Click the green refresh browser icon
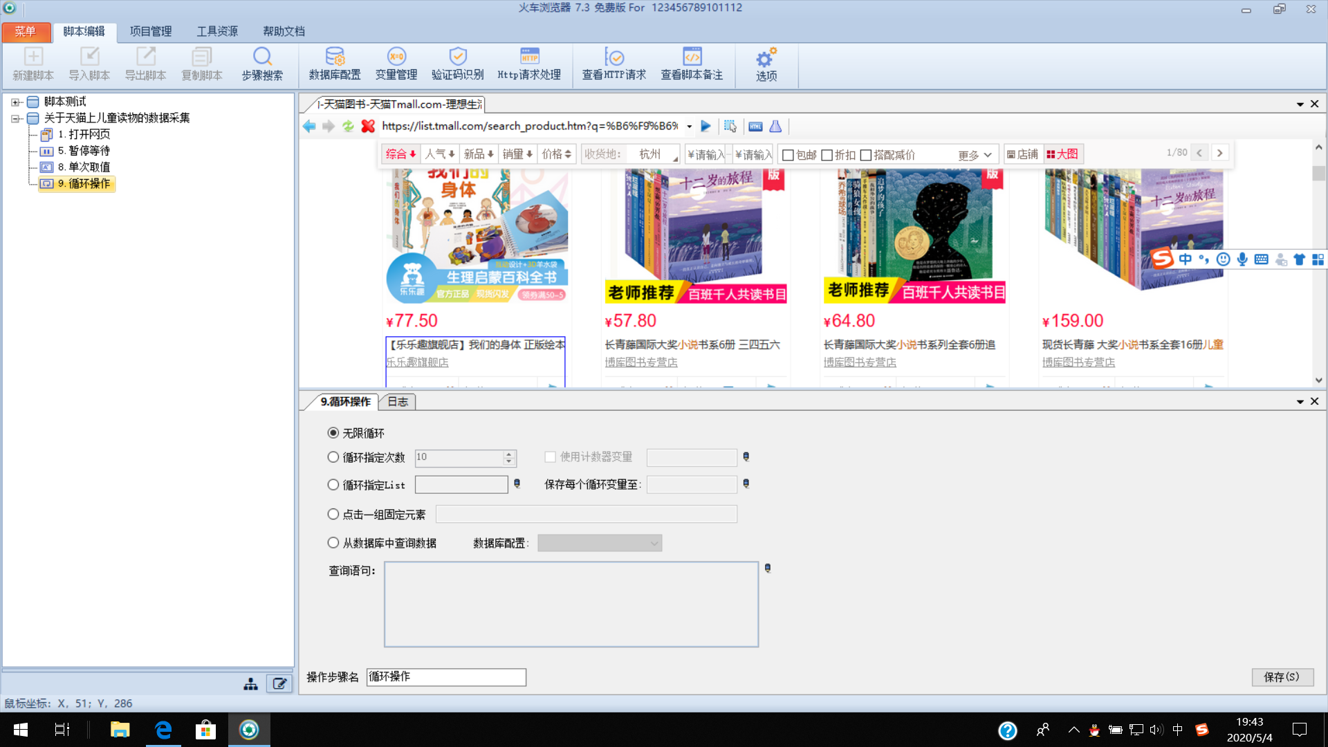The width and height of the screenshot is (1328, 747). pyautogui.click(x=348, y=126)
